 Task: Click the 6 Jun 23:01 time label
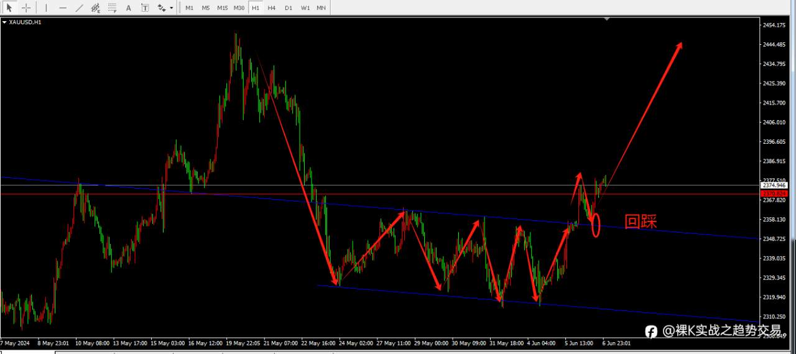(615, 343)
